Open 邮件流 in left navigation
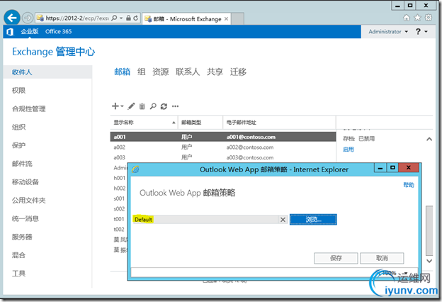Image resolution: width=442 pixels, height=302 pixels. [22, 164]
